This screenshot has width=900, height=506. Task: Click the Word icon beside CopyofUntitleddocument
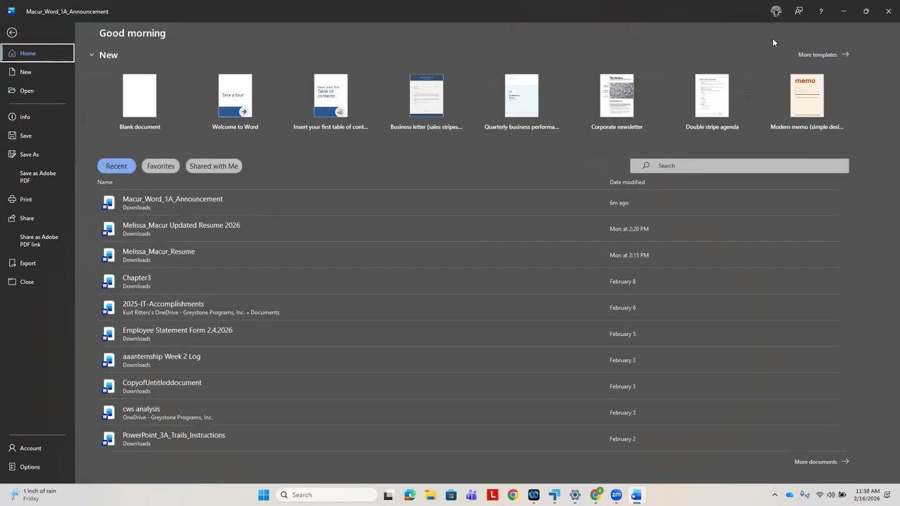click(108, 387)
